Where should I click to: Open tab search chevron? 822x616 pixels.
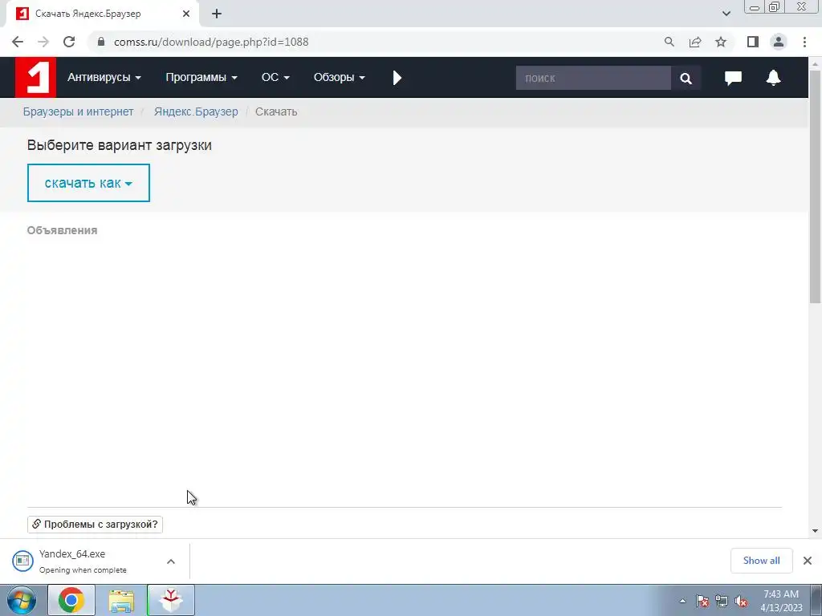[726, 14]
